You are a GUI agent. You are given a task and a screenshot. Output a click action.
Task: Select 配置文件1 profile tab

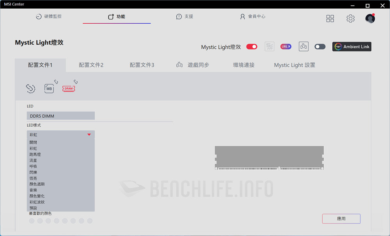coord(40,65)
